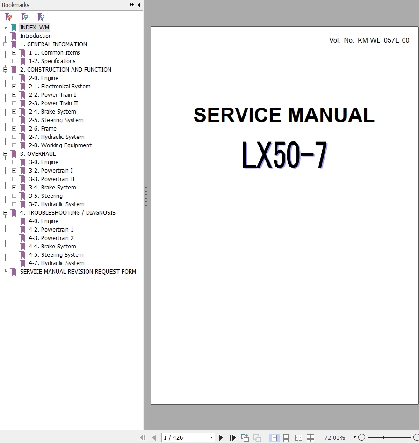
Task: Select 2-1. Electronical System bookmark
Action: click(x=59, y=87)
